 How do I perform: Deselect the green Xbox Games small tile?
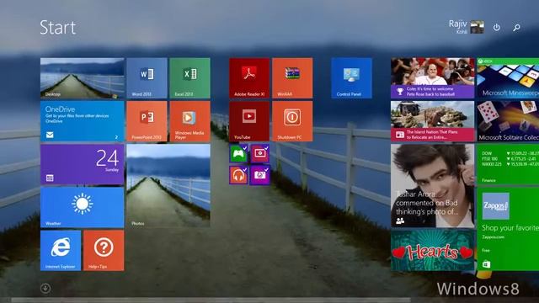pos(238,153)
